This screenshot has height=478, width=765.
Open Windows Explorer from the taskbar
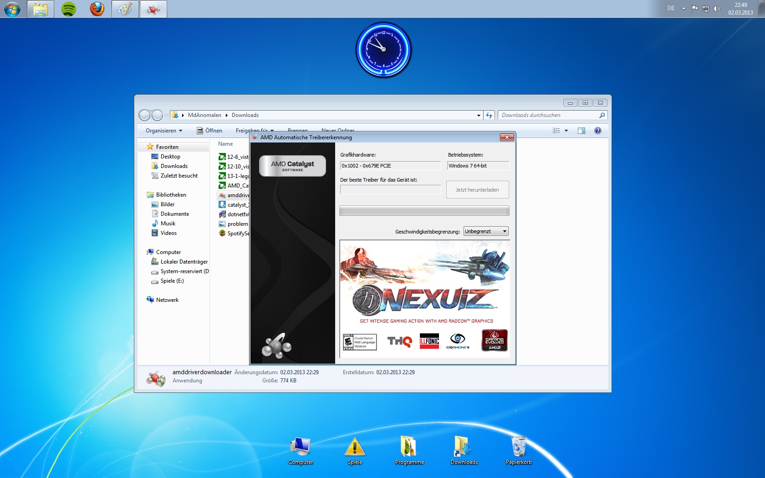coord(41,9)
